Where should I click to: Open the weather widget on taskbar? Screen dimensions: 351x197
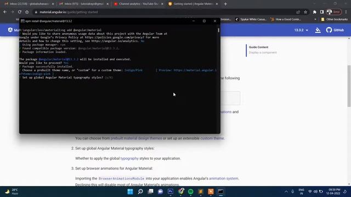click(12, 192)
